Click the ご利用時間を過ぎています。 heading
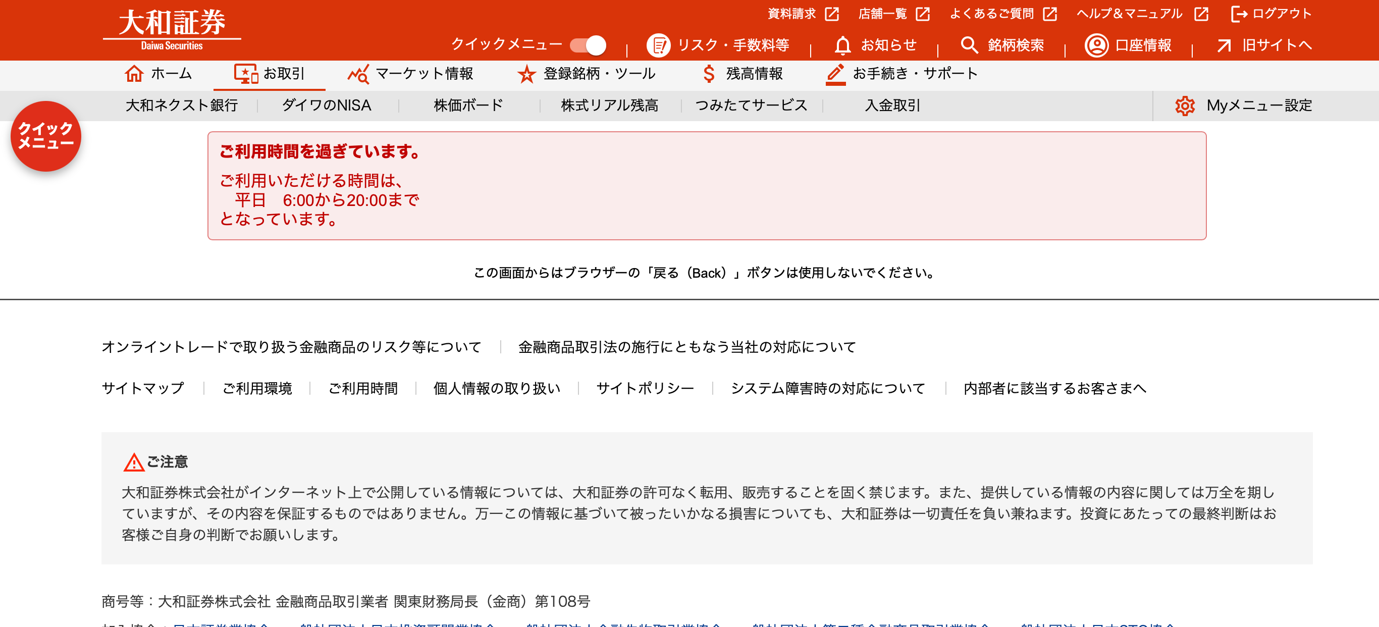1379x627 pixels. [x=320, y=152]
